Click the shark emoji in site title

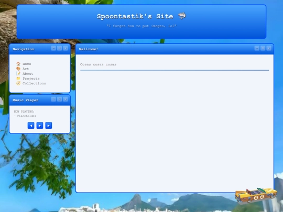pyautogui.click(x=182, y=16)
